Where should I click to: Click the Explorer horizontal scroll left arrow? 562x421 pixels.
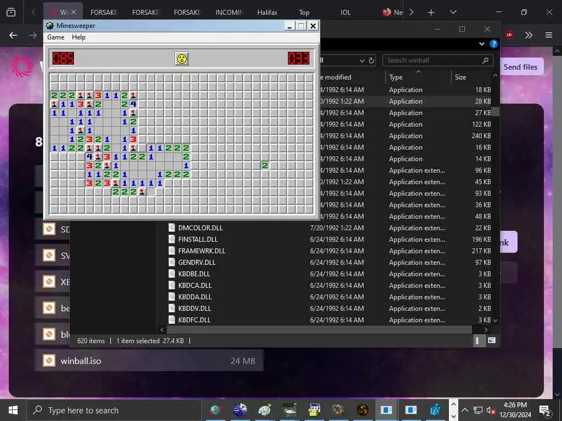pos(162,329)
